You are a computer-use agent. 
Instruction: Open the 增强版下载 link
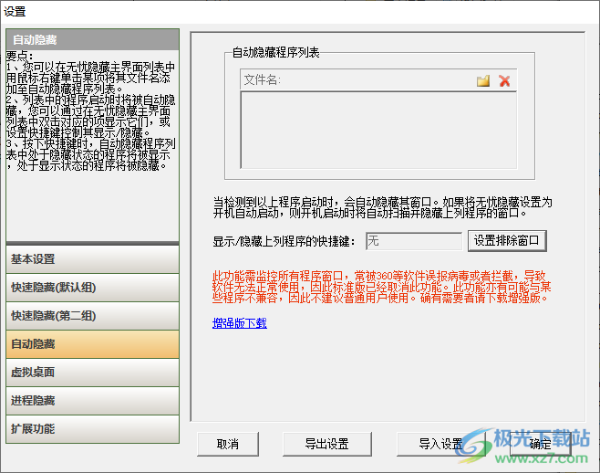239,322
